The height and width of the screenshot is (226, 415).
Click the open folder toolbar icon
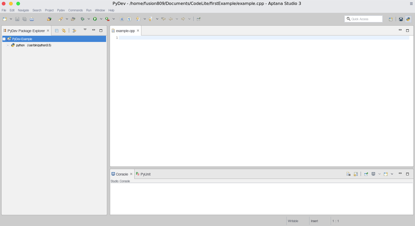coord(73,19)
